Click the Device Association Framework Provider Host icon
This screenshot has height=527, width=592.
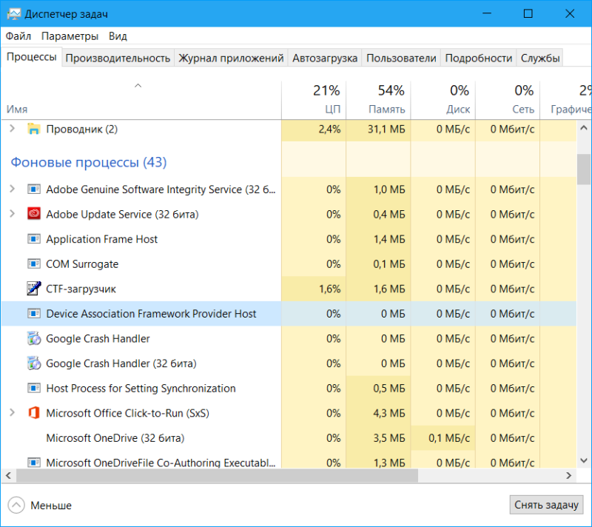pyautogui.click(x=33, y=313)
